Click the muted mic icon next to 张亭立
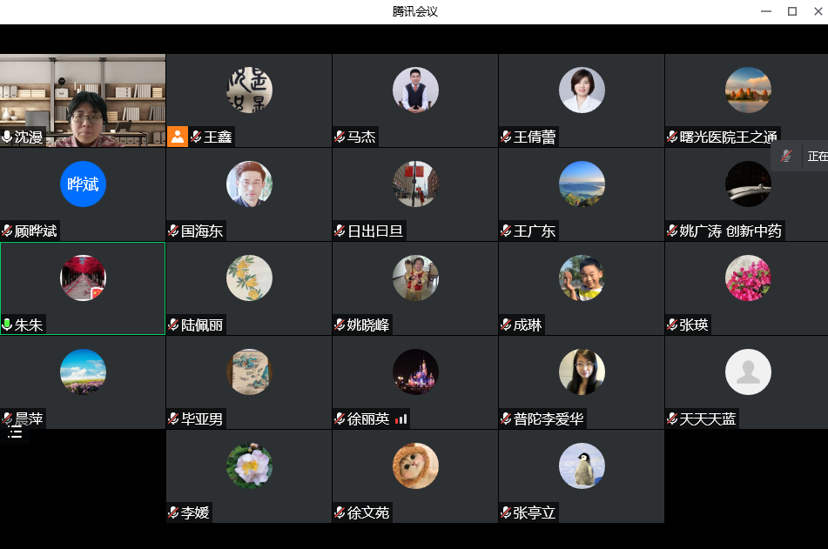828x549 pixels. click(506, 513)
